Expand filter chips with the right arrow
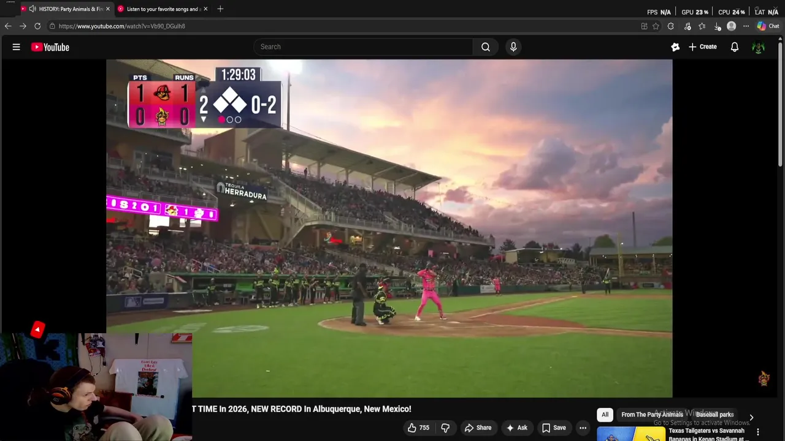Image resolution: width=785 pixels, height=441 pixels. pyautogui.click(x=751, y=418)
